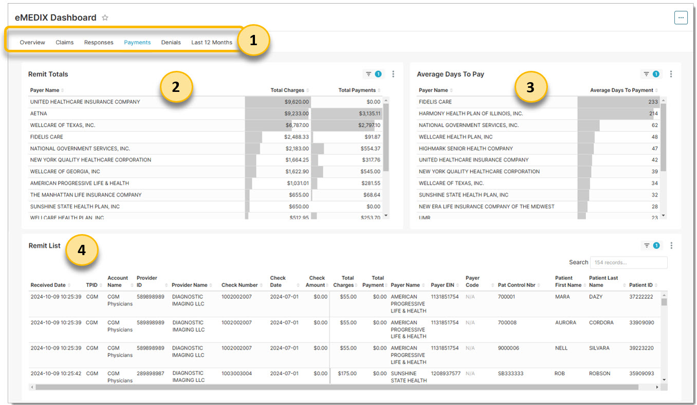Image resolution: width=697 pixels, height=405 pixels.
Task: Click Provider ID 289898987 cell
Action: click(x=151, y=374)
